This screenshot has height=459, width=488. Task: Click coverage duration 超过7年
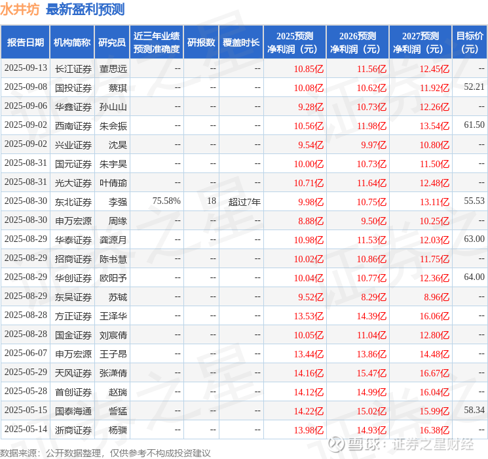[x=244, y=202]
